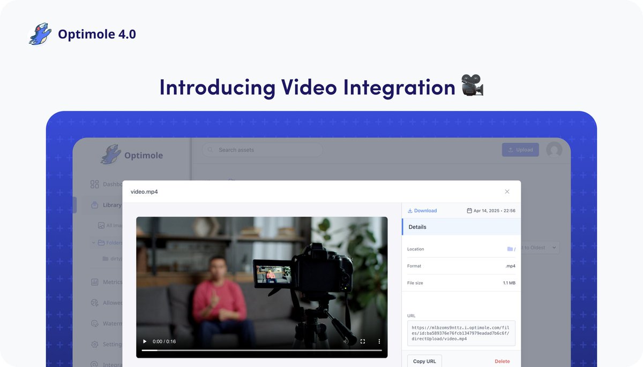643x367 pixels.
Task: Enter video fullscreen mode
Action: [x=363, y=341]
